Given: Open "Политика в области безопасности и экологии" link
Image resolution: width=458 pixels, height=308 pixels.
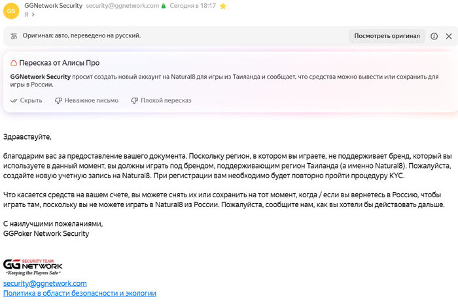Looking at the screenshot, I should coord(80,294).
